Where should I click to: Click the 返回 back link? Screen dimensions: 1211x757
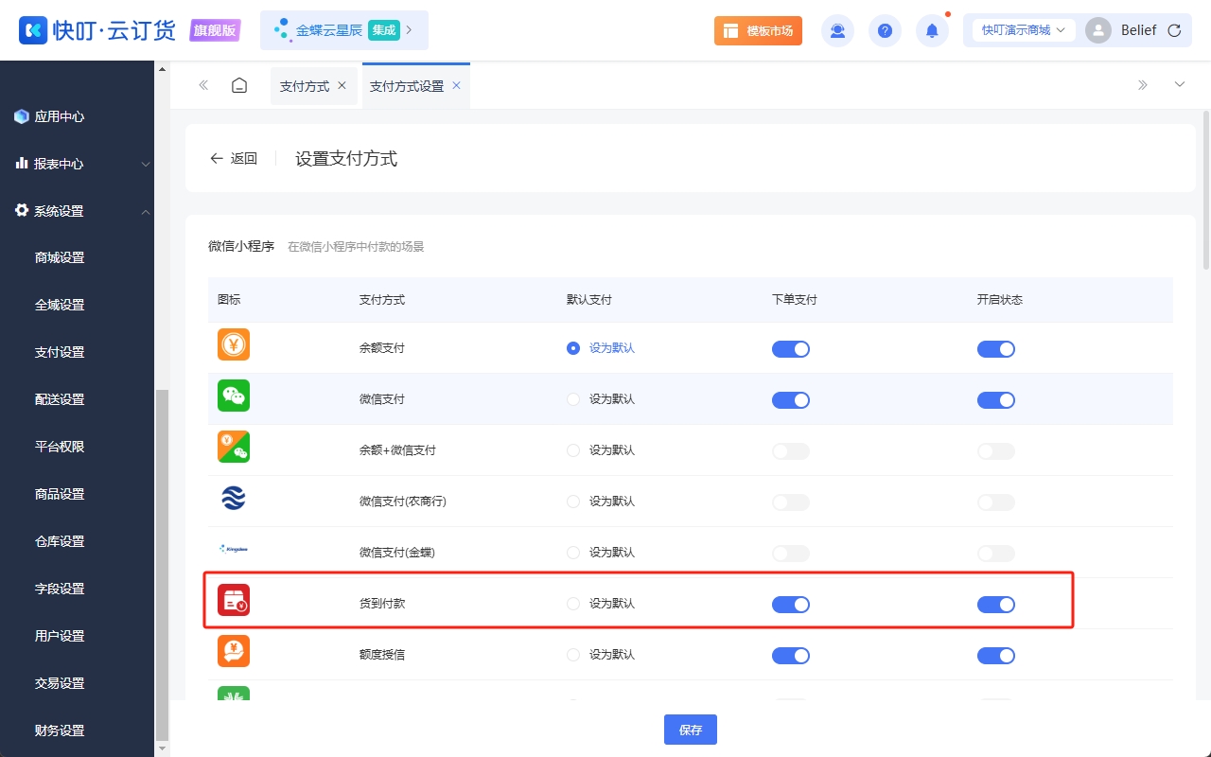(234, 159)
